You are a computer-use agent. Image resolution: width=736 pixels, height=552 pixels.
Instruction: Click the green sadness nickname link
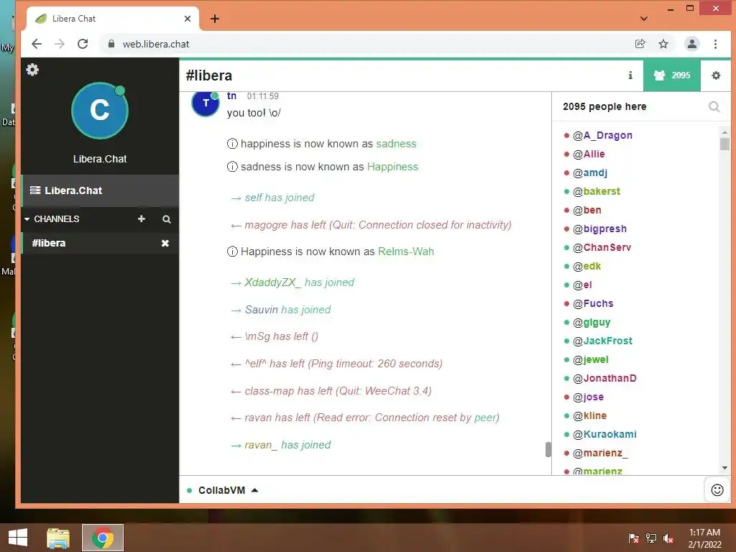396,144
